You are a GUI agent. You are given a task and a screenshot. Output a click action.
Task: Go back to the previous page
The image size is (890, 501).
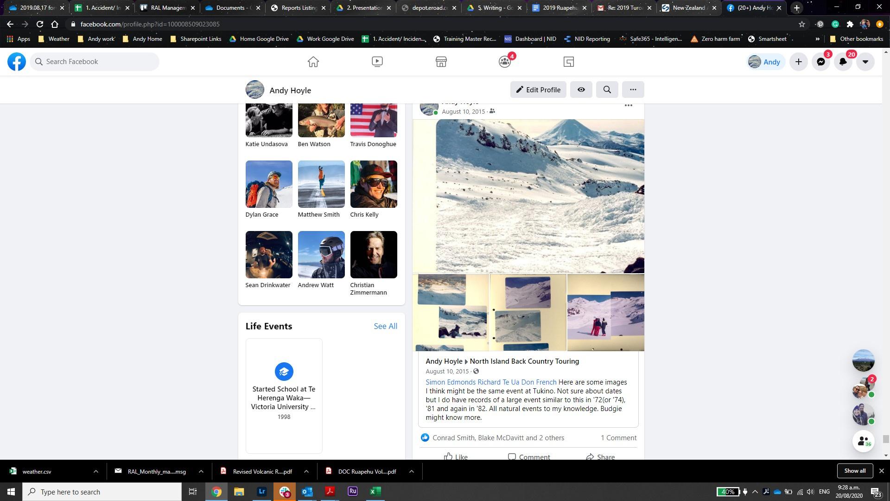[x=10, y=24]
